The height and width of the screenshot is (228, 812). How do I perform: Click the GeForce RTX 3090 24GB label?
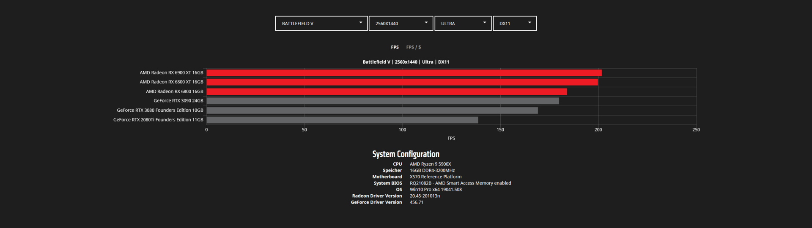[x=178, y=101]
